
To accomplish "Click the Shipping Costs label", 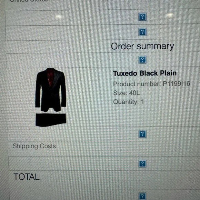I will click(34, 146).
